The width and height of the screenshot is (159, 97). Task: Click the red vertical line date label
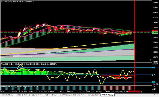click(134, 91)
